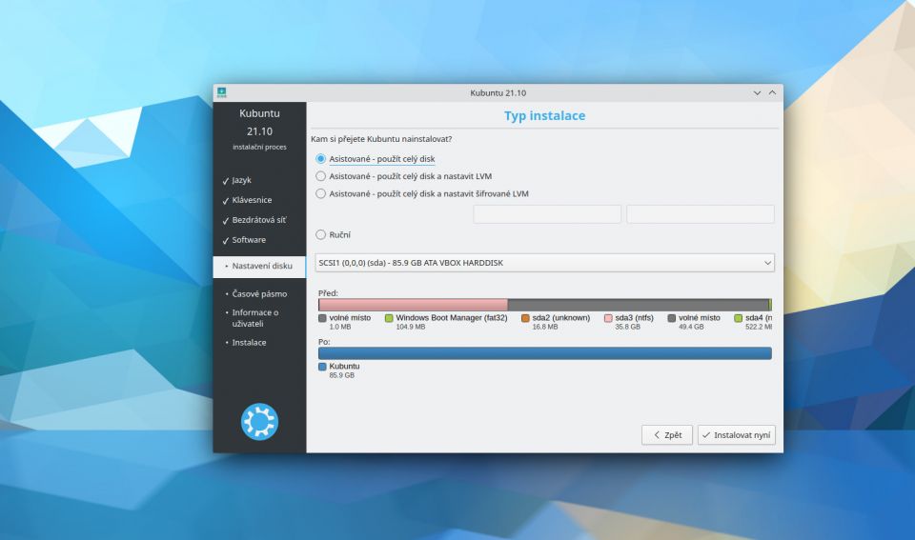Click the 'Windows Boot Manager (fat32)' label
915x540 pixels.
coord(452,318)
